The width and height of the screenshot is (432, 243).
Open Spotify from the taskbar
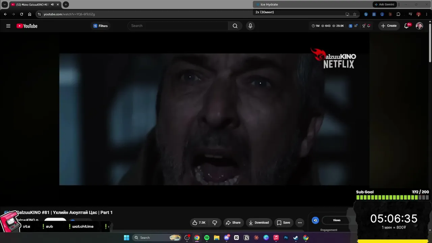tap(207, 238)
